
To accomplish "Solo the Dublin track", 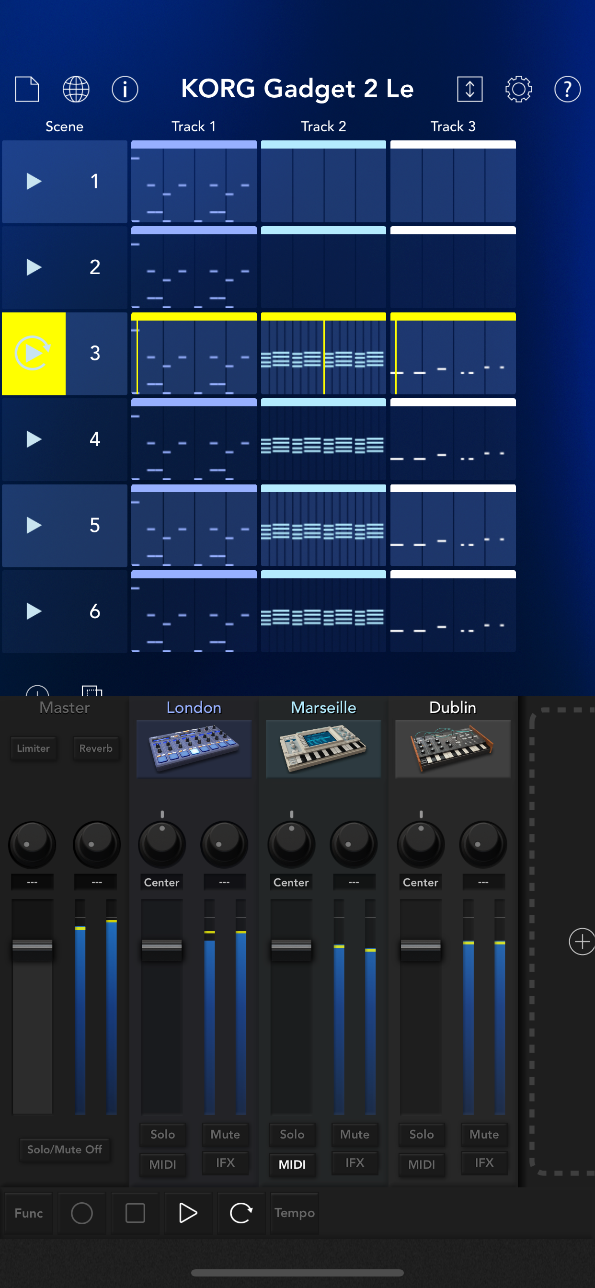I will (422, 1134).
